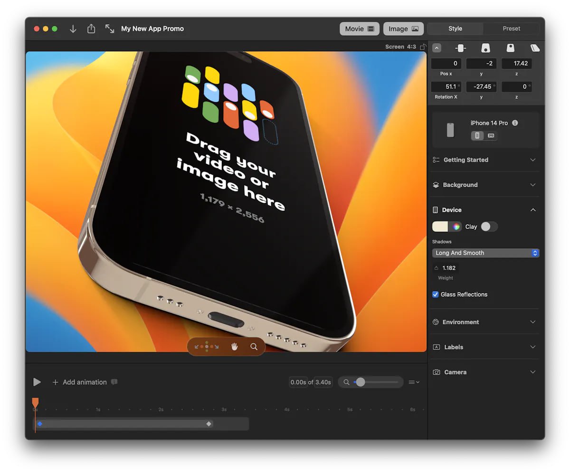The height and width of the screenshot is (473, 570).
Task: Click the timeline zoom slider handle
Action: click(361, 382)
